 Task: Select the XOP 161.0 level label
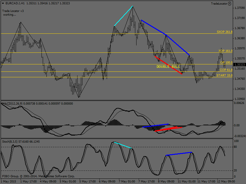[225, 51]
